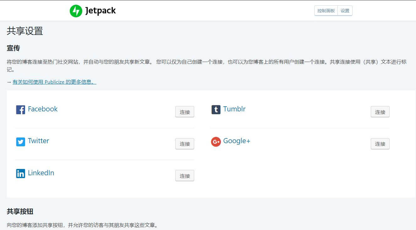This screenshot has height=230, width=416.
Task: Open the Publicize 更多信息 help link
Action: coord(54,82)
